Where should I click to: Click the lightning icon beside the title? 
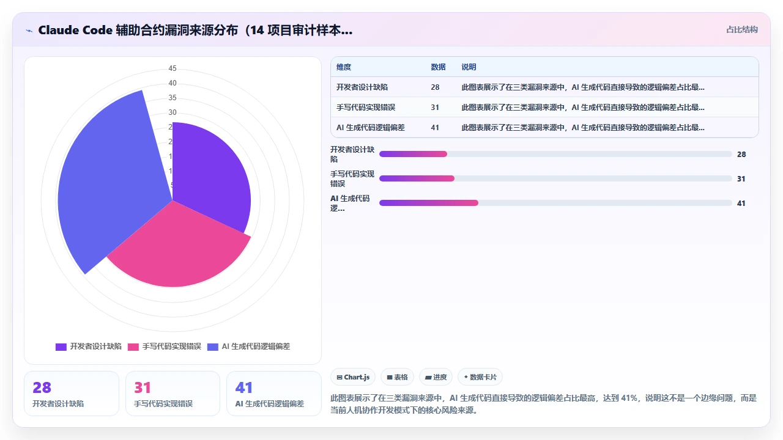click(x=29, y=31)
